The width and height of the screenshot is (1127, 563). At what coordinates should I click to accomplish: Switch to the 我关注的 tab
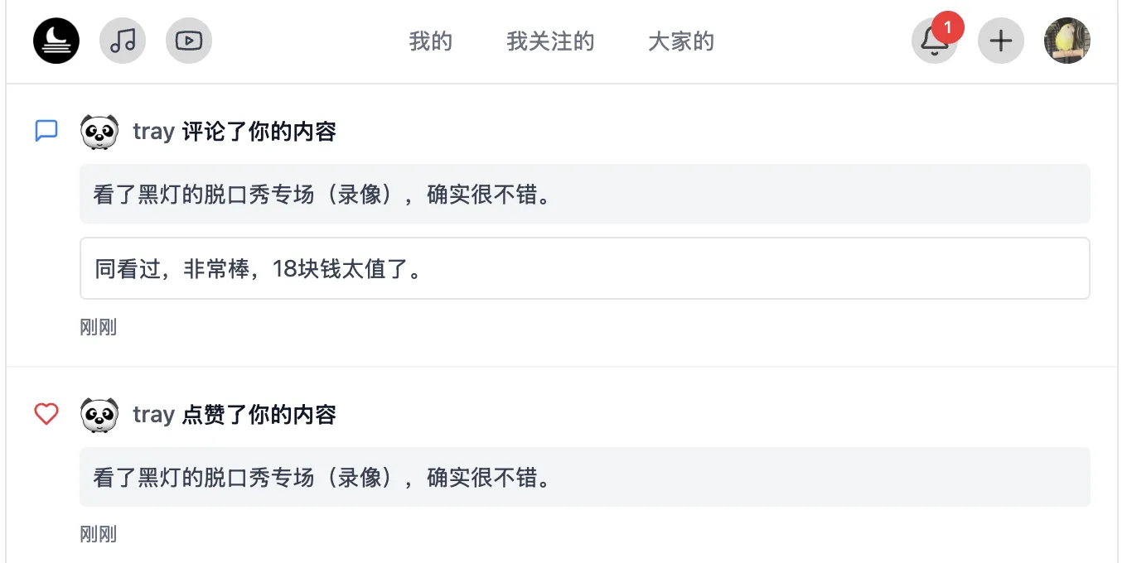pyautogui.click(x=550, y=41)
